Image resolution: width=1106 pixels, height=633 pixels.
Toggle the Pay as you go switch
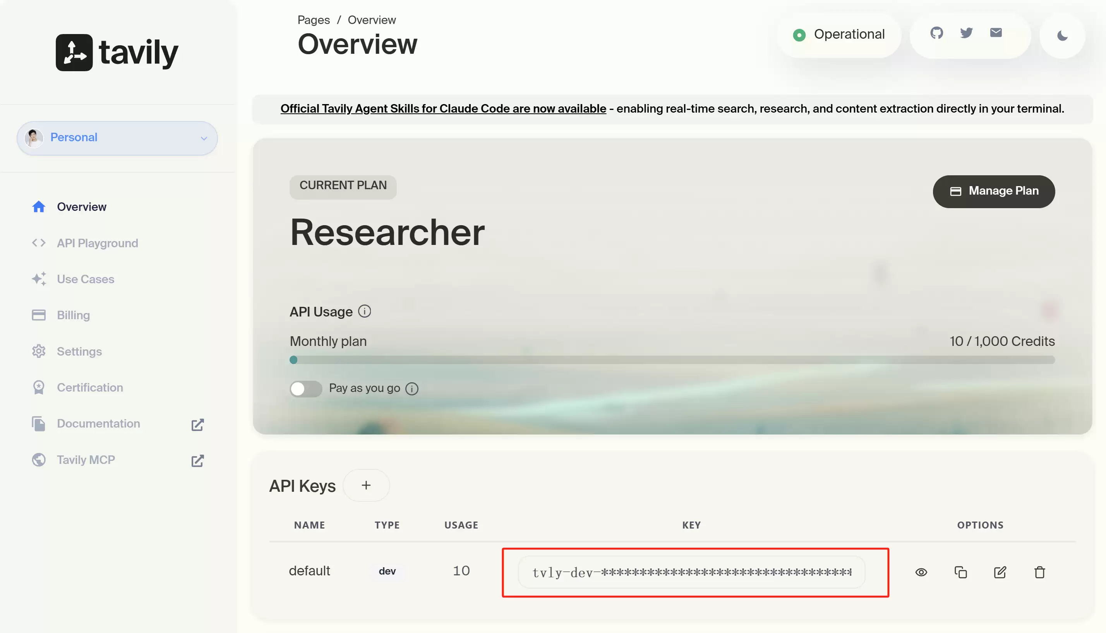tap(306, 389)
